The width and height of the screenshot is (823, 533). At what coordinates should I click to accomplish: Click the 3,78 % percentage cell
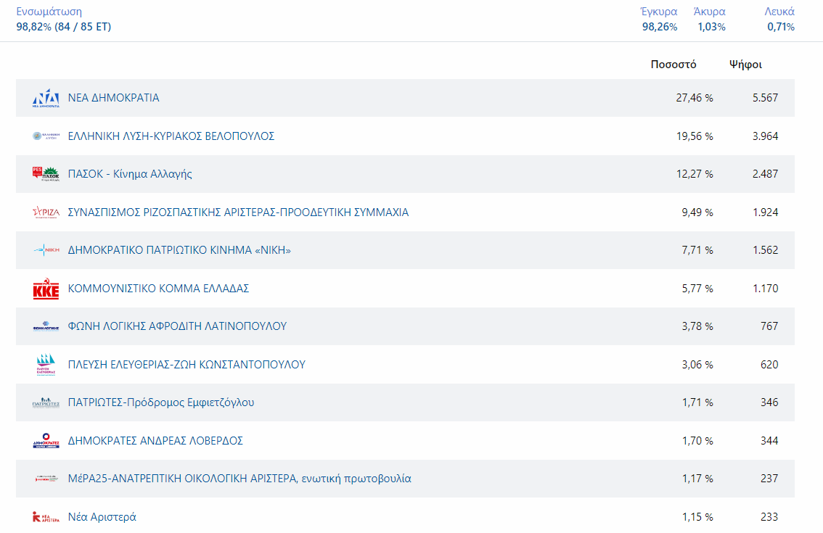(x=697, y=326)
